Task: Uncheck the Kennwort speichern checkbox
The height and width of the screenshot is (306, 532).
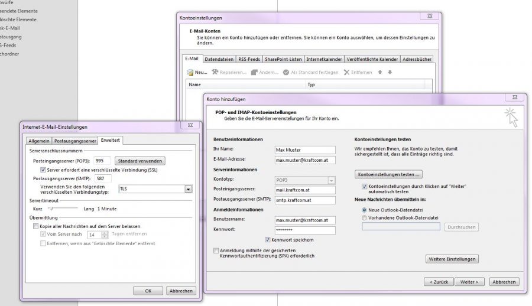Action: tap(268, 240)
